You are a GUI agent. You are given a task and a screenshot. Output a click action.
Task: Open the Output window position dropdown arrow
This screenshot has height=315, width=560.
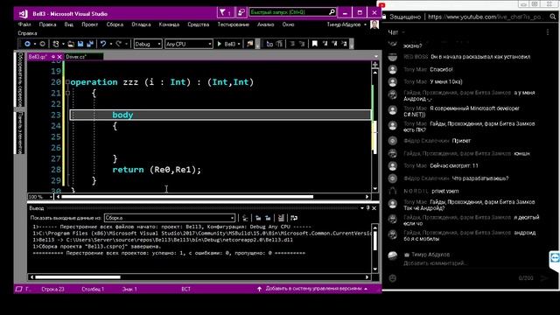tap(362, 208)
